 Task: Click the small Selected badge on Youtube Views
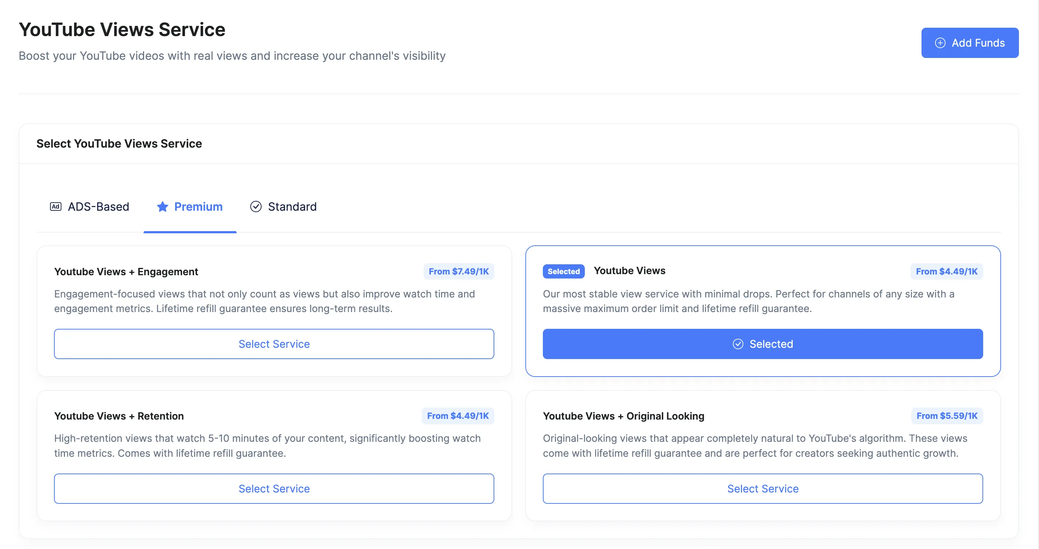point(564,271)
